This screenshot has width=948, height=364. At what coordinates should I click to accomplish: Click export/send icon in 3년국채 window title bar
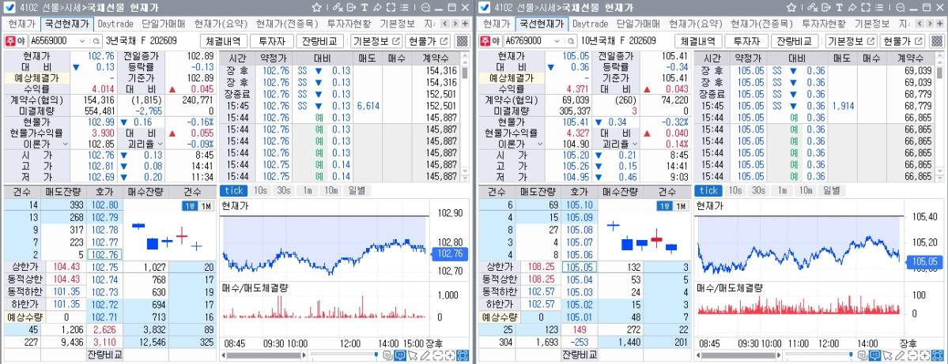(351, 8)
